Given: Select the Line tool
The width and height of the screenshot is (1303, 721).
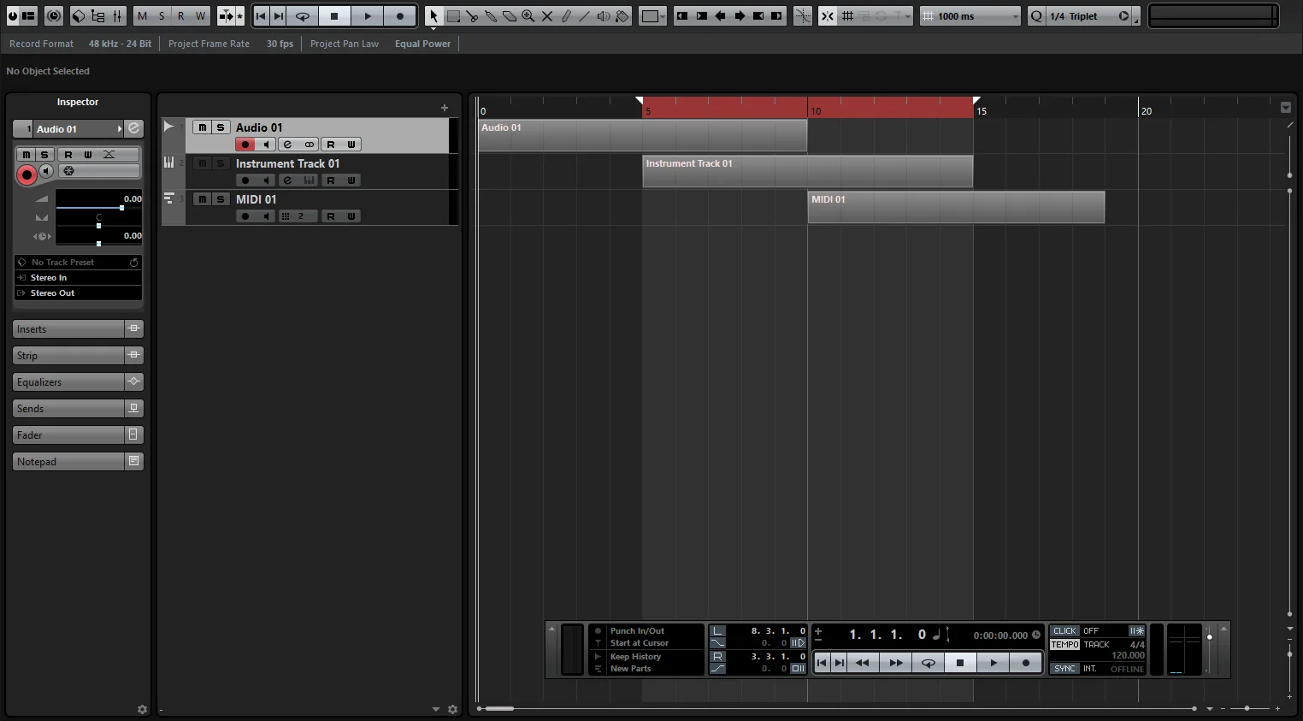Looking at the screenshot, I should point(585,16).
